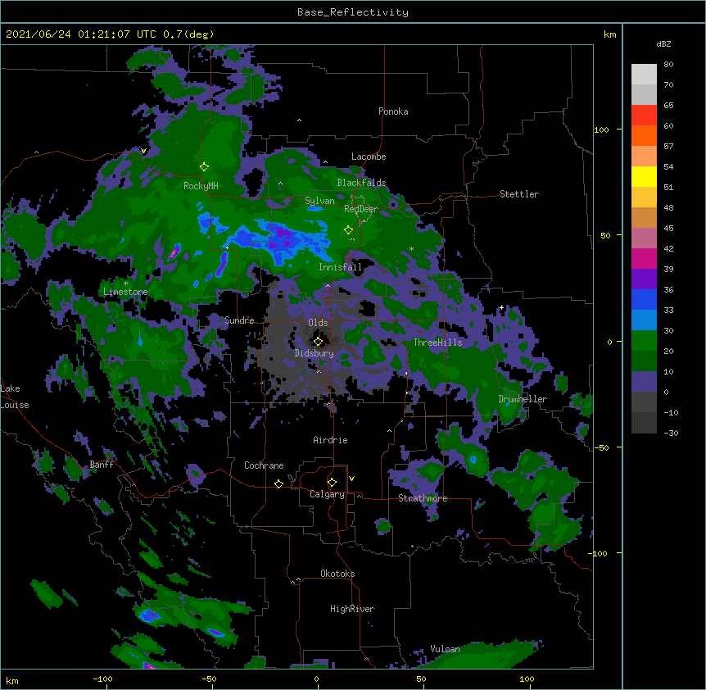Image resolution: width=706 pixels, height=690 pixels.
Task: Click the Limestone label
Action: (125, 292)
